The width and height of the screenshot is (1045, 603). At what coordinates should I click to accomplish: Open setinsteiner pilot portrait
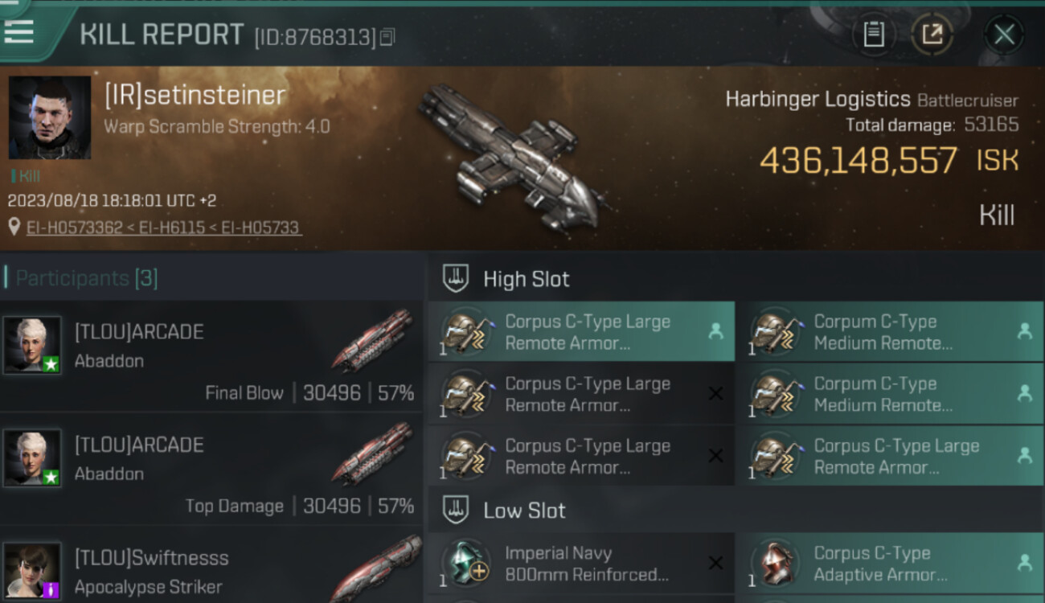(50, 117)
